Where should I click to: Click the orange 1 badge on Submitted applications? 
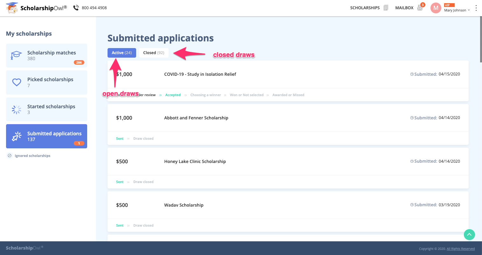[79, 143]
